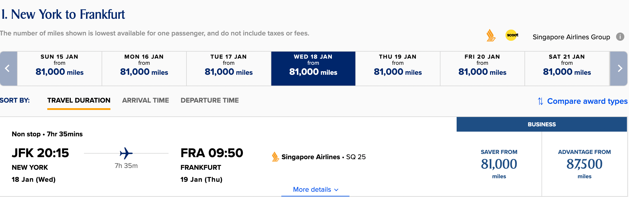
Task: Click the sort arrows beside Compare award types
Action: pos(540,101)
